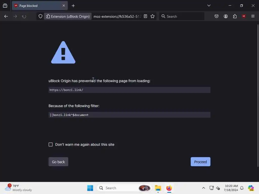Minimize the Firefox window
Viewport: 259px width, 194px height.
pyautogui.click(x=230, y=6)
